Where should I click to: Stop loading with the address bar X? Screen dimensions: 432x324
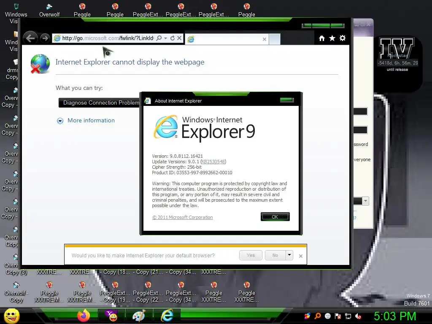pos(179,38)
